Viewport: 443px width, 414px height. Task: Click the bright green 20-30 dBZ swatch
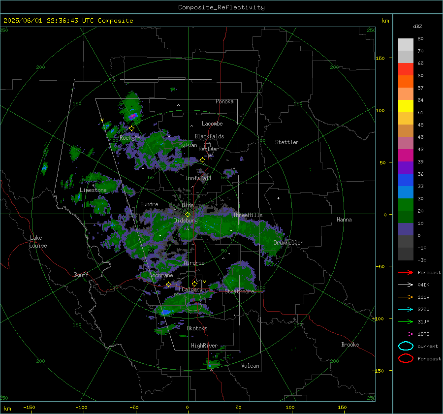tap(406, 205)
